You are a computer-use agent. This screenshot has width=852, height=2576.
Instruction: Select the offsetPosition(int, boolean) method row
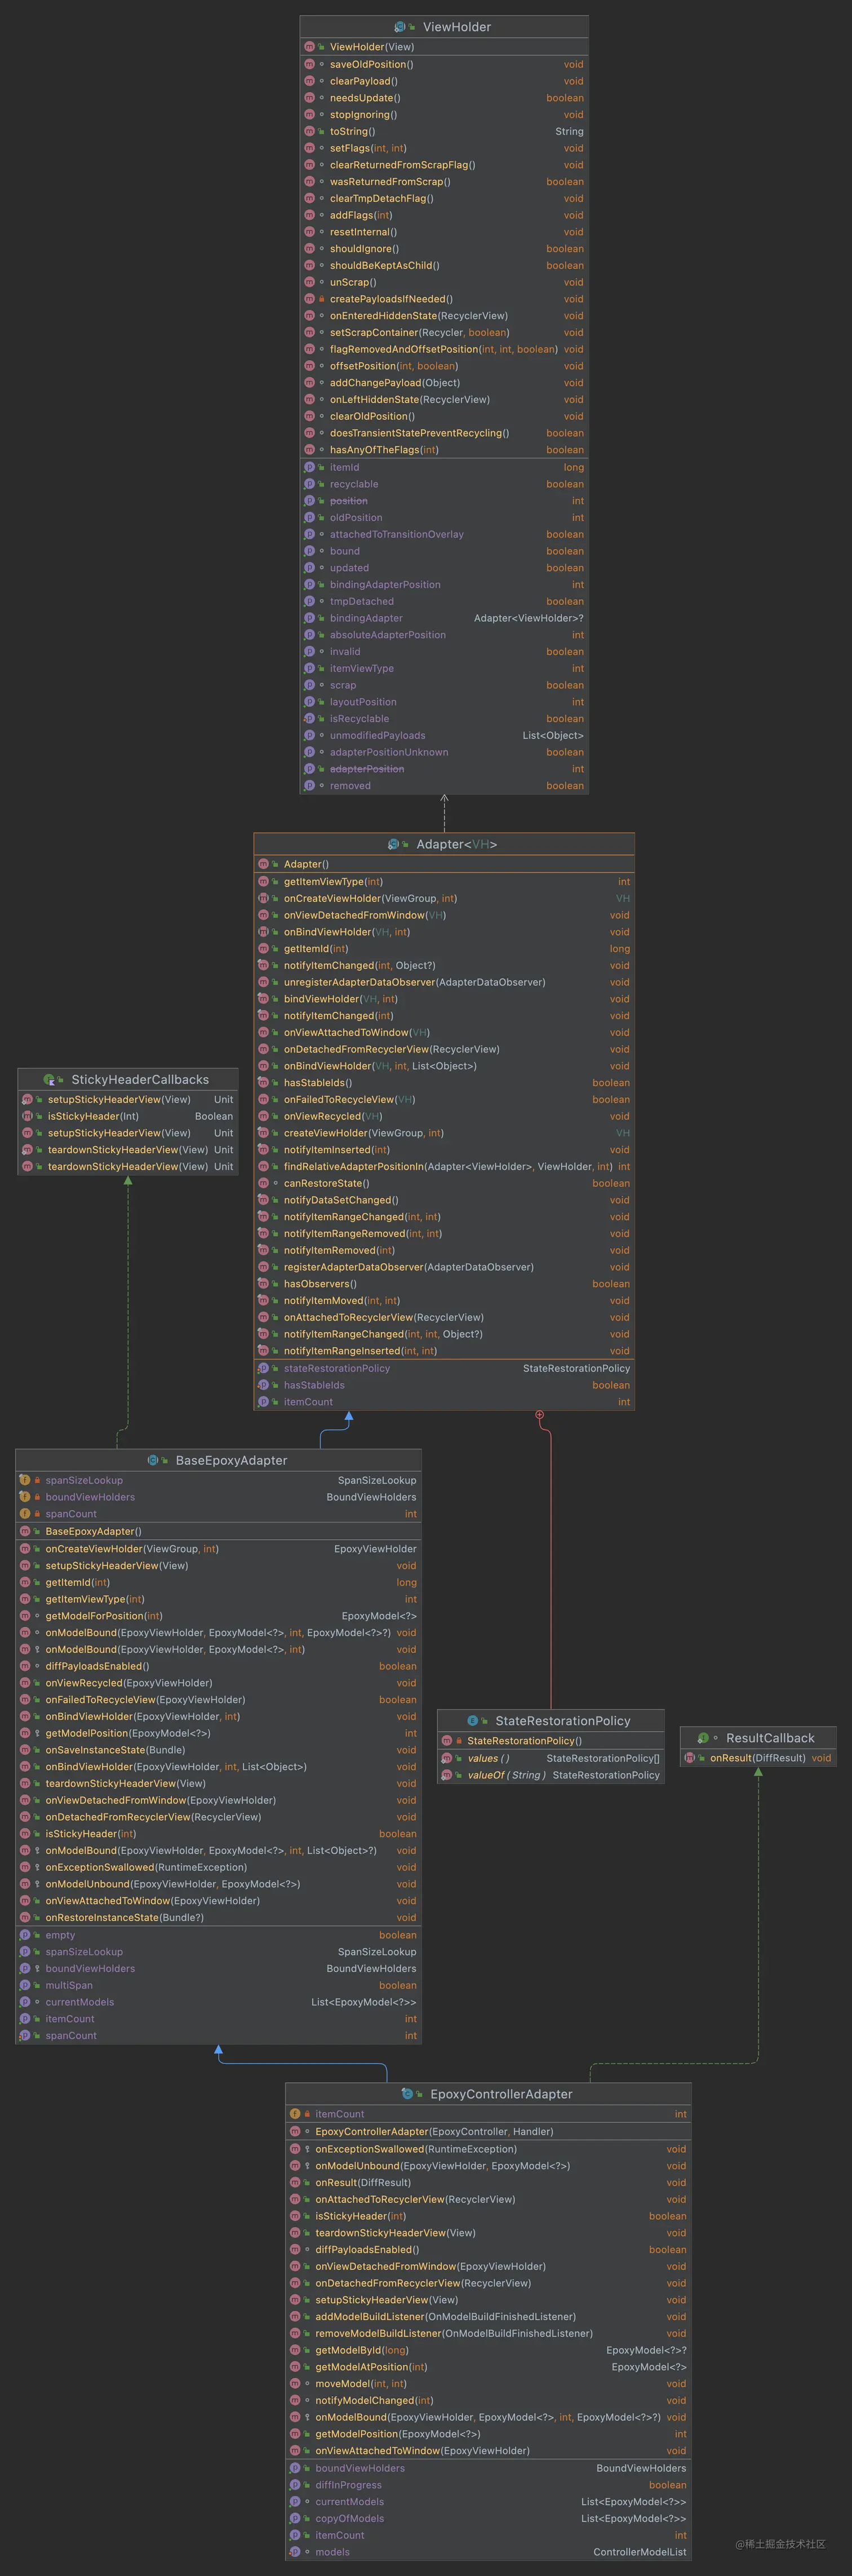(444, 366)
